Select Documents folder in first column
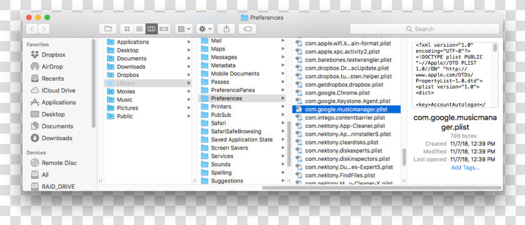525x225 pixels. coord(147,59)
